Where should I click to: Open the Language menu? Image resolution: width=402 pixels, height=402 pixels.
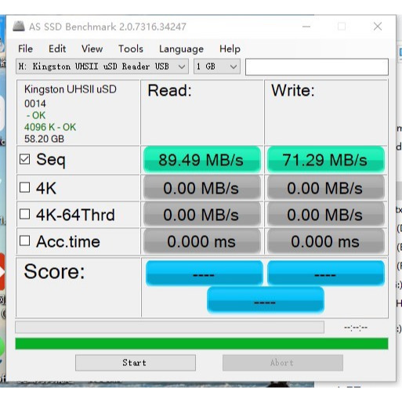click(181, 49)
